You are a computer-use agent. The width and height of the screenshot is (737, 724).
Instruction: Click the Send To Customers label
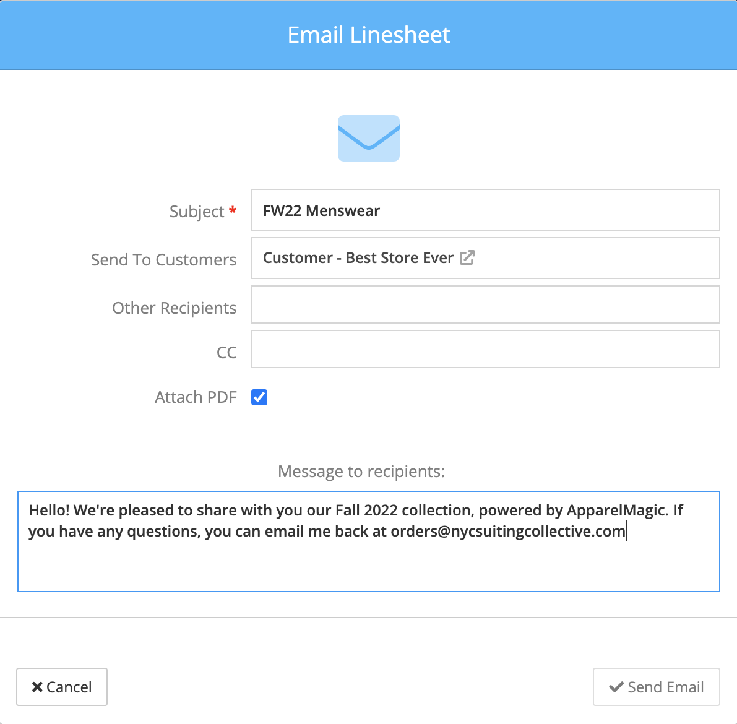click(x=163, y=259)
